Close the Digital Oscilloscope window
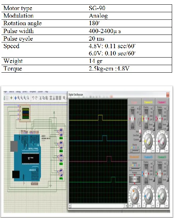 (x=168, y=95)
